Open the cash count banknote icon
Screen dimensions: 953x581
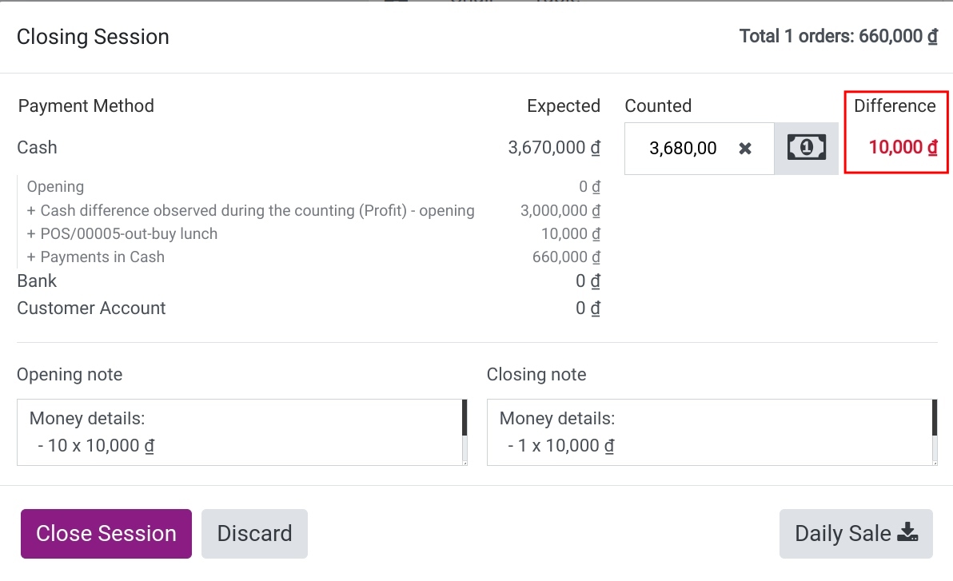(x=806, y=148)
